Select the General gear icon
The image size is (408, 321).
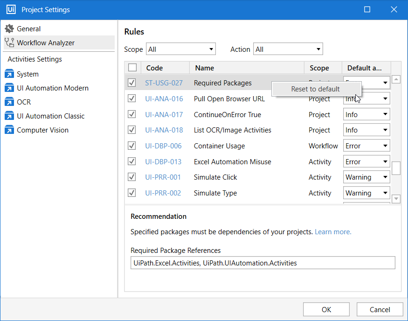coord(9,29)
